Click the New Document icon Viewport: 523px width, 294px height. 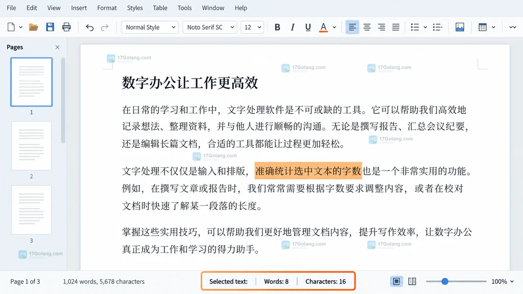(x=11, y=27)
